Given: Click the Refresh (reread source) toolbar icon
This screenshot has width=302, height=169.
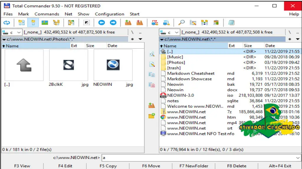Looking at the screenshot, I should 7,23.
